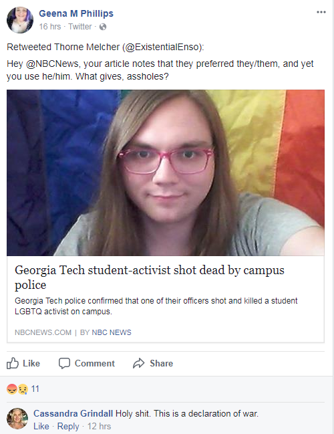Viewport: 334px width, 434px height.
Task: Select the Comment button text
Action: 95,363
